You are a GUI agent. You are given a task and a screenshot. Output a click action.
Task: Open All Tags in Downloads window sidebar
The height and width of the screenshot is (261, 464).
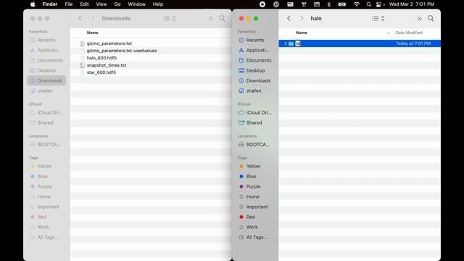click(44, 237)
